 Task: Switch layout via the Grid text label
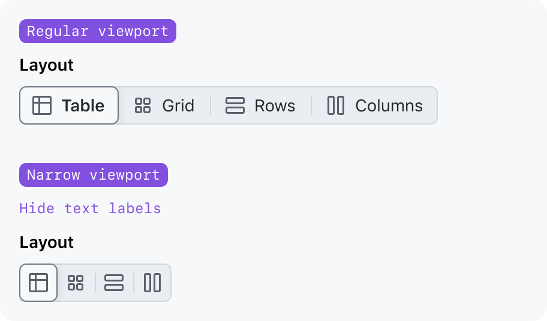click(178, 105)
